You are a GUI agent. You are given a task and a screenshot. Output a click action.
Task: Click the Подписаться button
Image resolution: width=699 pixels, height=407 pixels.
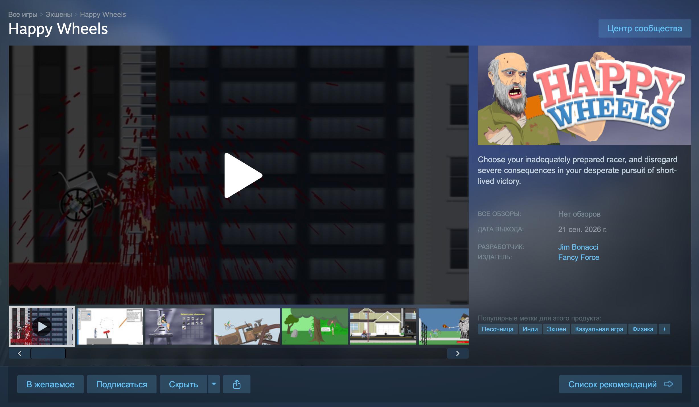pos(122,384)
